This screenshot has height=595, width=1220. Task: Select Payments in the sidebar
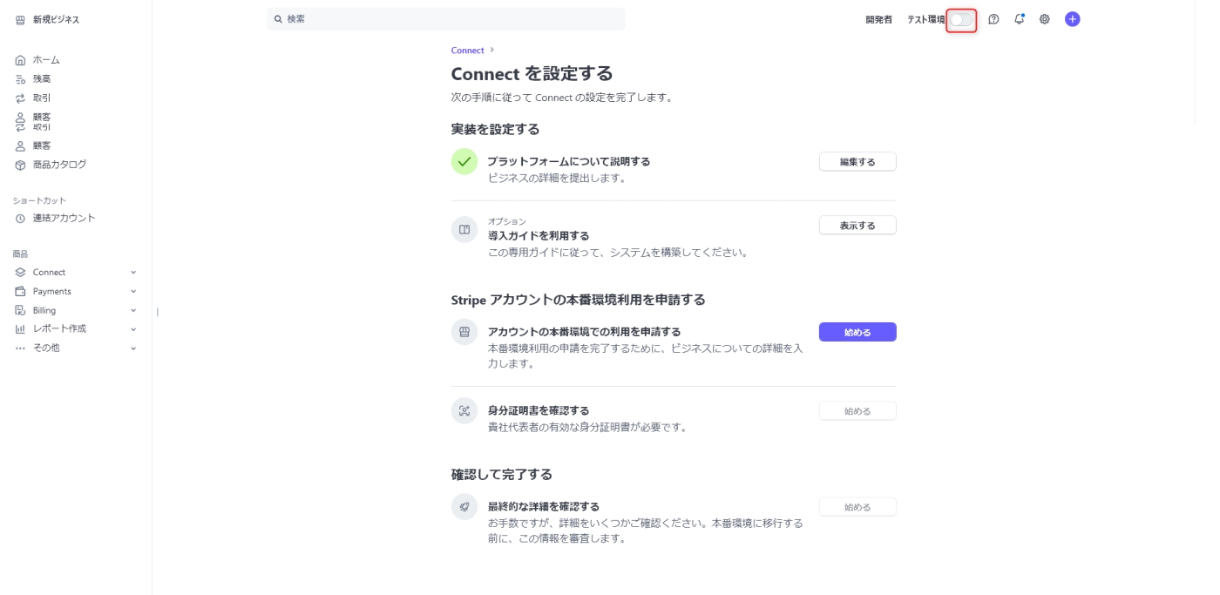tap(52, 292)
